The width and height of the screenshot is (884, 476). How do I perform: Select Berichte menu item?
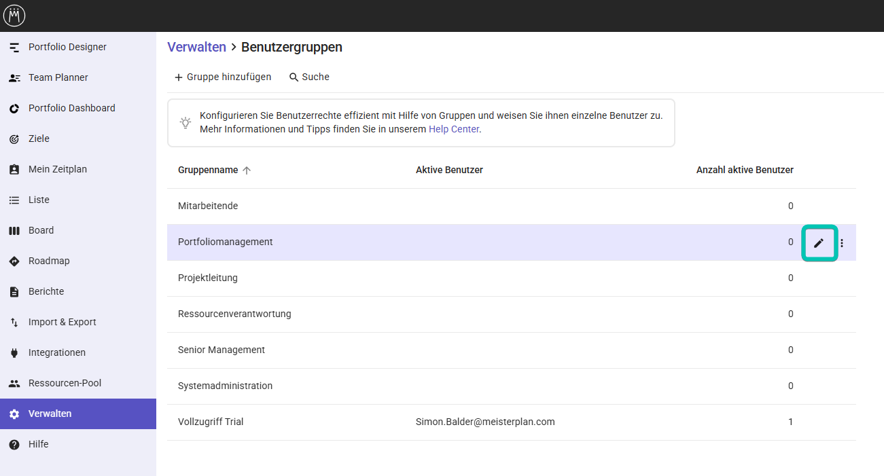point(46,292)
